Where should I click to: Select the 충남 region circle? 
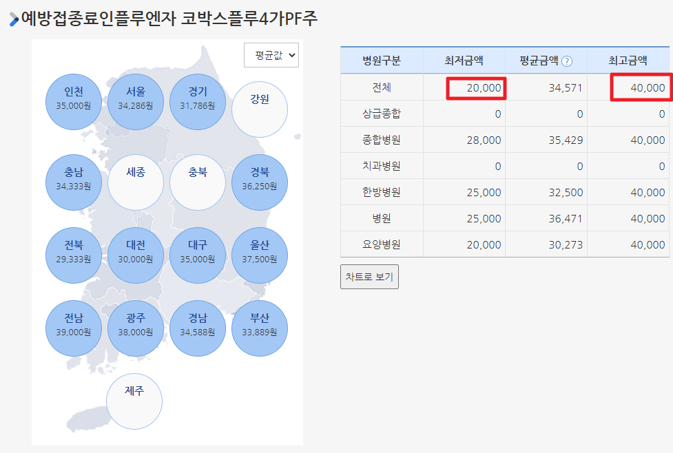pos(74,182)
